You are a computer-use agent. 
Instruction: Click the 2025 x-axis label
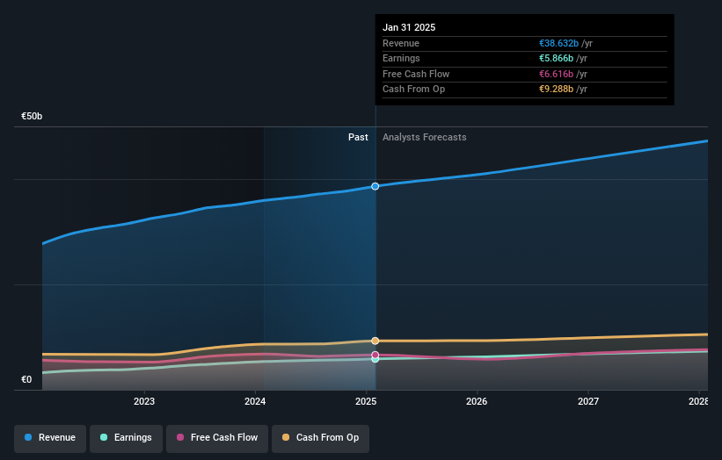click(x=366, y=401)
